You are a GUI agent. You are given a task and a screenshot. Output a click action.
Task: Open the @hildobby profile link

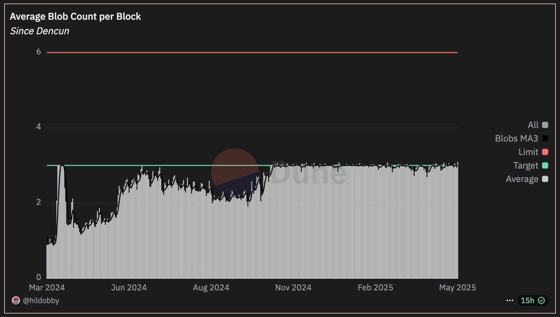click(x=41, y=300)
